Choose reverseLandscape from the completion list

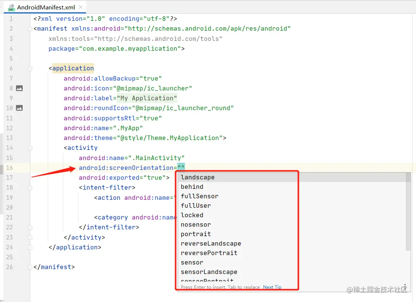pos(292,243)
